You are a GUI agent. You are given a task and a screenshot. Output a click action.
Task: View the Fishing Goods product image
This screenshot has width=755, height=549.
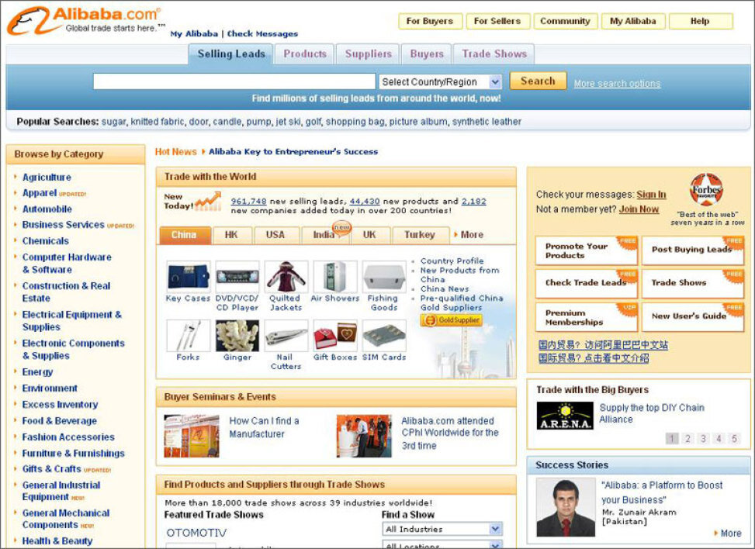[x=384, y=277]
